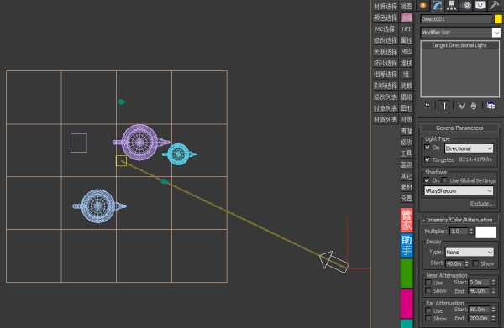Viewport: 504px width, 328px height.
Task: Click the Pin Stack icon
Action: [x=428, y=106]
